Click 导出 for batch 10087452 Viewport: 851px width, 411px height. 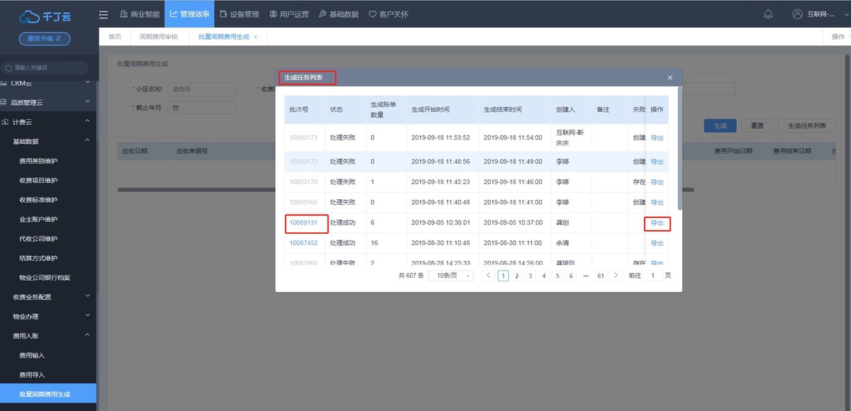coord(657,243)
